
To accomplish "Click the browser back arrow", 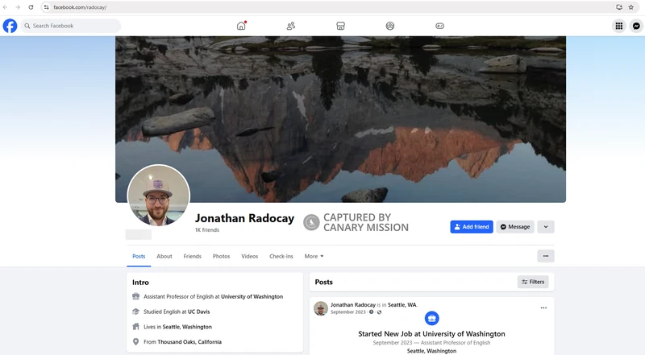I will 6,7.
